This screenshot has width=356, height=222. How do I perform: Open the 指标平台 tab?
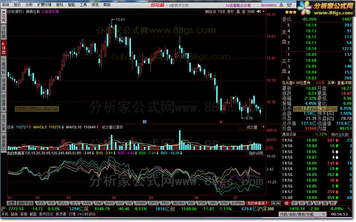coord(25,203)
